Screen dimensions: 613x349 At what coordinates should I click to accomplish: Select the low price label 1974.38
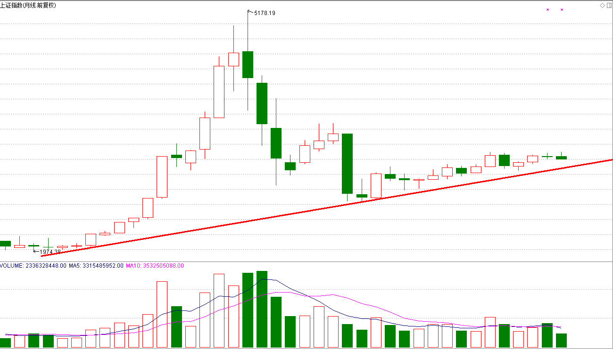(50, 252)
